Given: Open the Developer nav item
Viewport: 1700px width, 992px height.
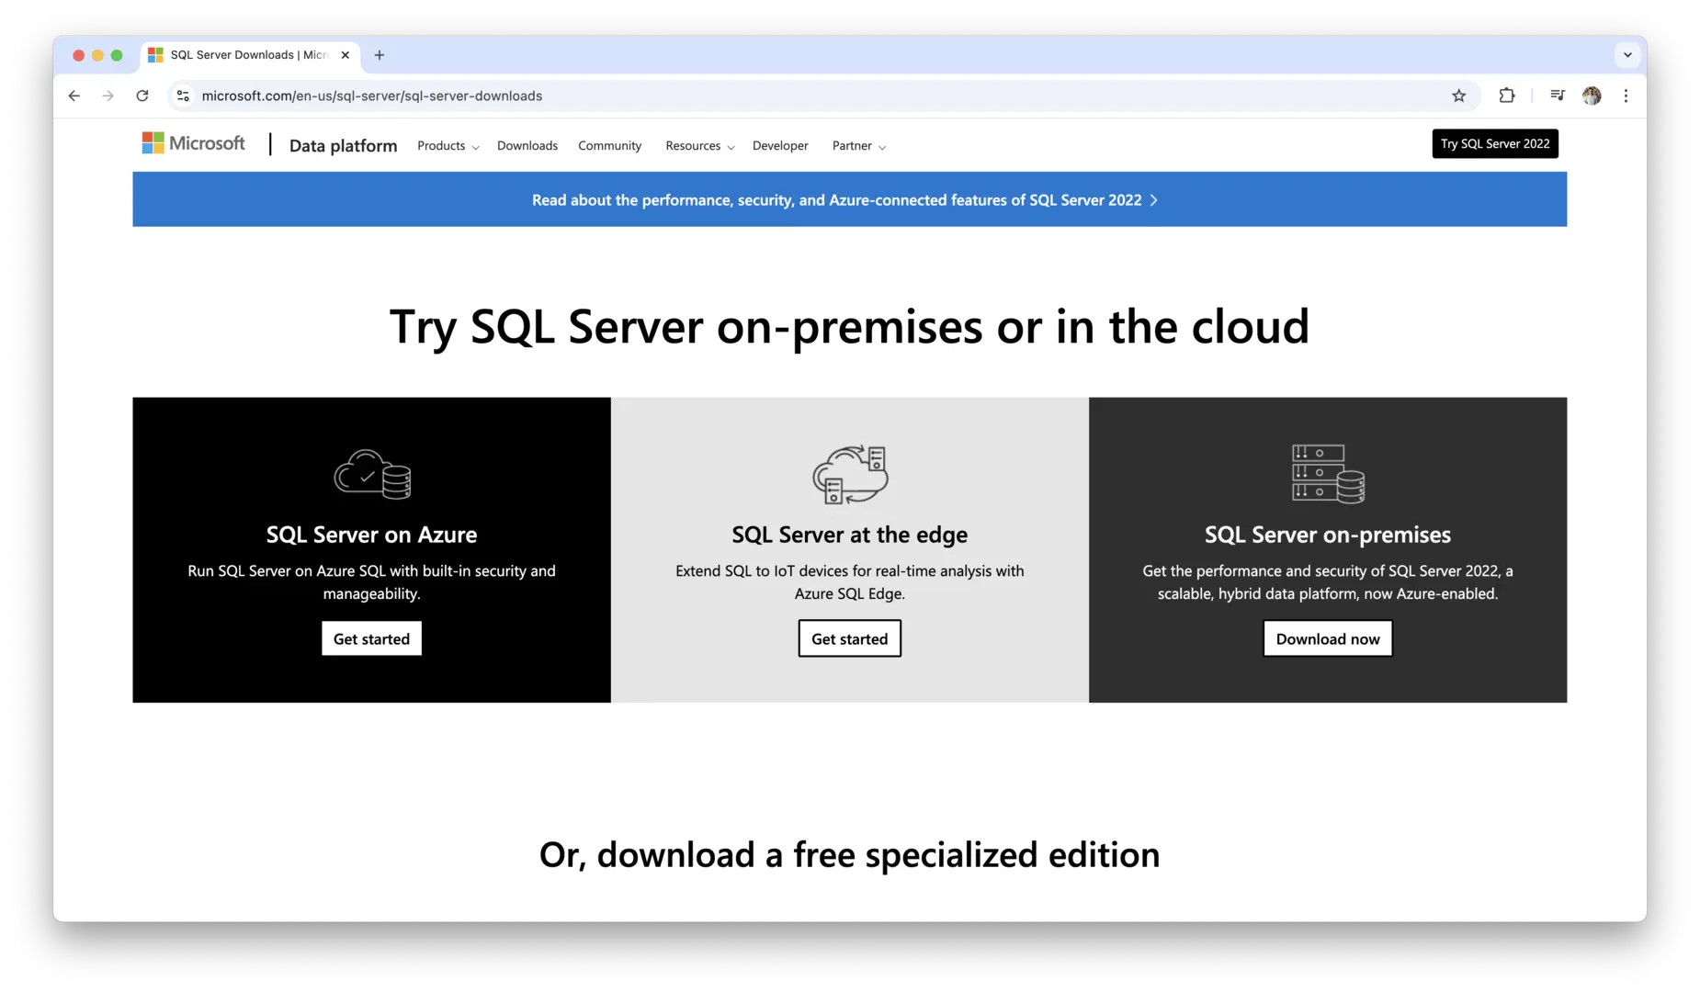Looking at the screenshot, I should pyautogui.click(x=780, y=146).
